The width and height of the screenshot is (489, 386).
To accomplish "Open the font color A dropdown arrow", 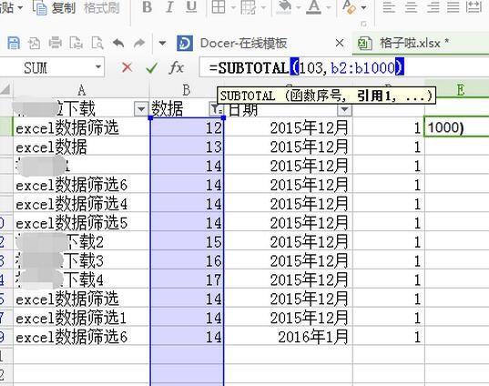I will coord(329,7).
